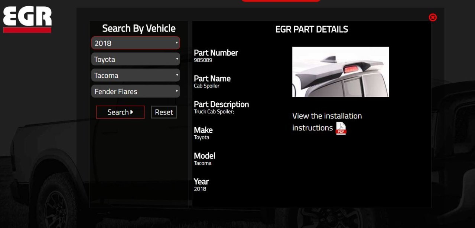The height and width of the screenshot is (228, 475).
Task: Click the '2018' year value in details
Action: pos(200,189)
